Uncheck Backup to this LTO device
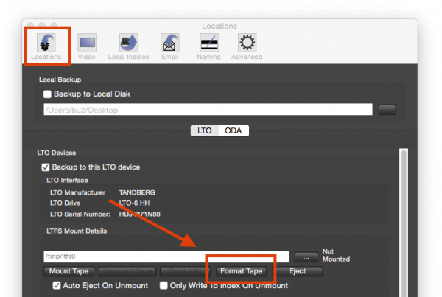The height and width of the screenshot is (297, 442). pyautogui.click(x=46, y=167)
